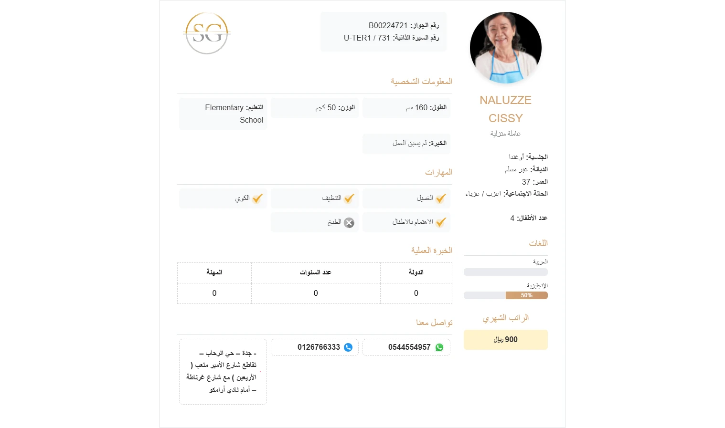Click the name NALUZZE CISSY heading
725x428 pixels.
[x=505, y=109]
